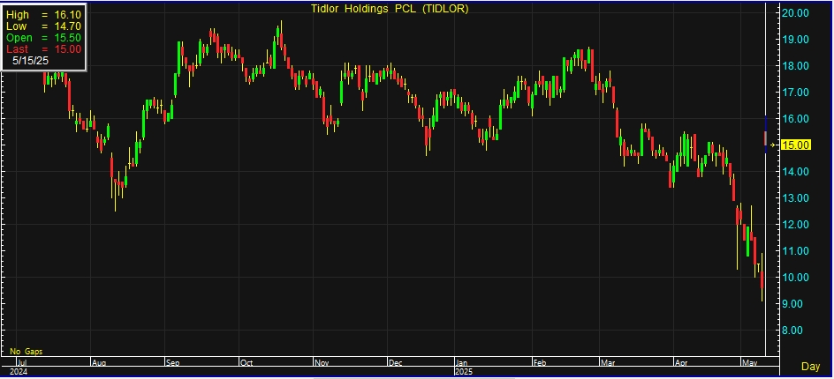
Task: Click the yellow arrow pointing at last price
Action: [773, 145]
